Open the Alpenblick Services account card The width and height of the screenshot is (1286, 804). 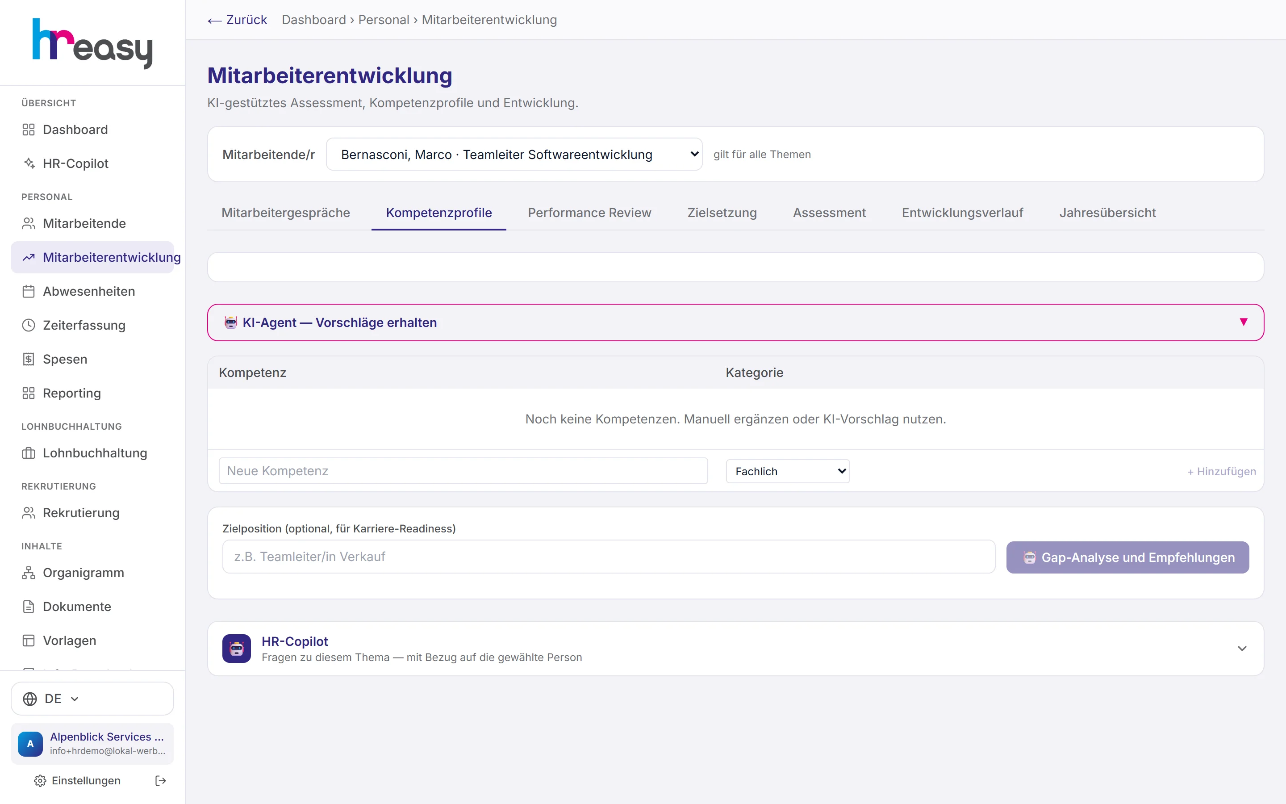pos(92,743)
